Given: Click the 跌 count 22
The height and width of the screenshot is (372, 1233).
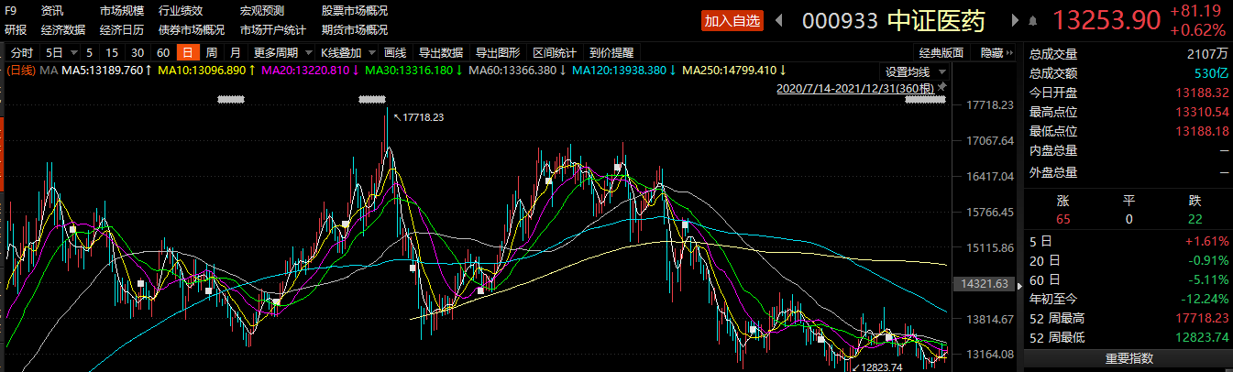Looking at the screenshot, I should tap(1194, 219).
